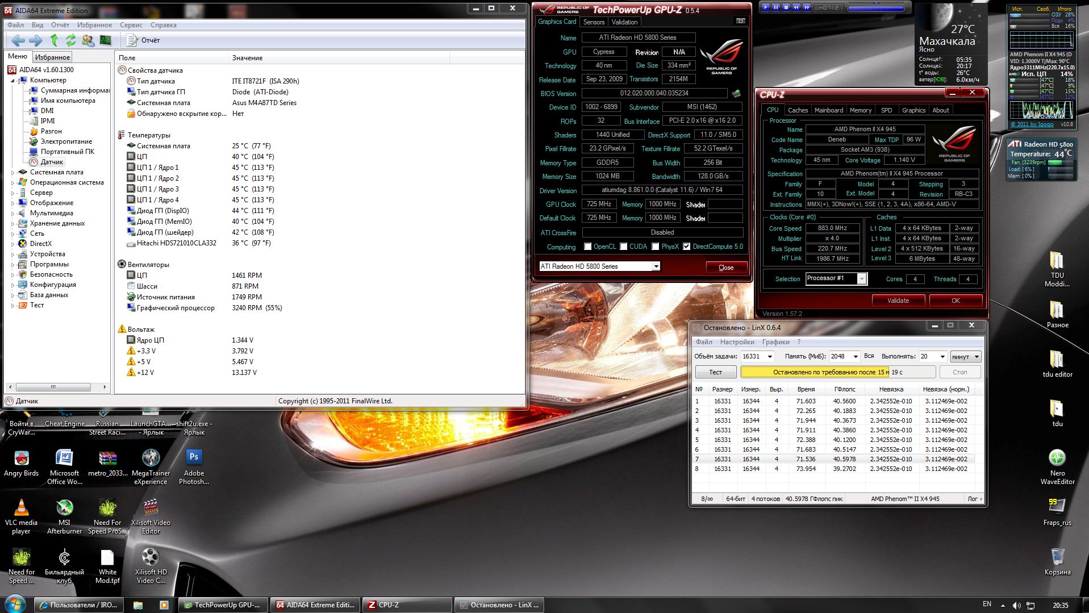Open the green monitor diagnostics icon in AIDA64
1089x613 pixels.
click(106, 40)
